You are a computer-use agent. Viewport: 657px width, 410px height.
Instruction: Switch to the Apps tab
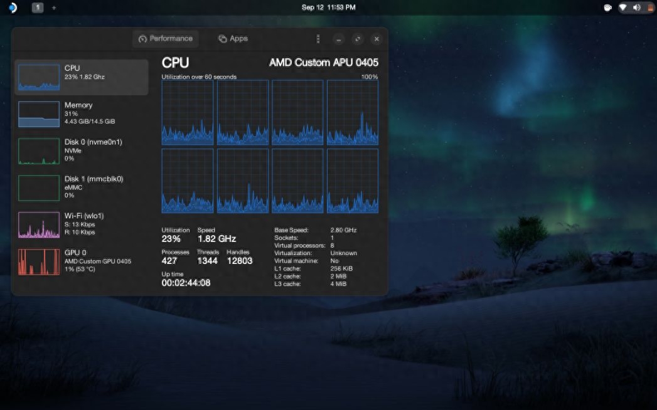233,38
